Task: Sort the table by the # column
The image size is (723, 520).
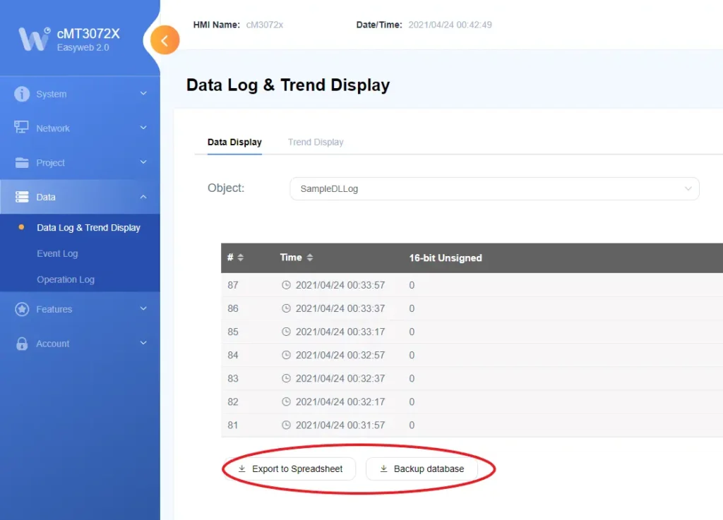Action: click(x=240, y=258)
